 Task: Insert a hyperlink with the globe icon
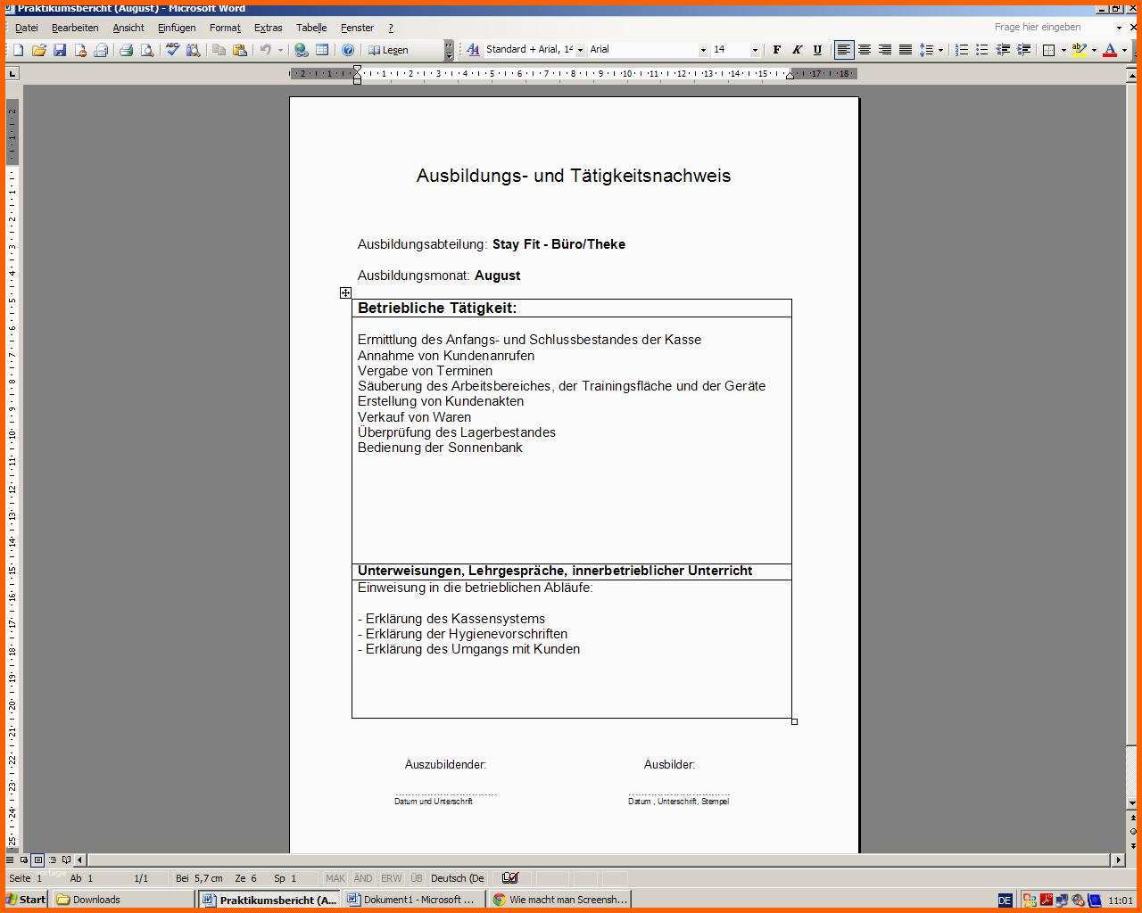coord(302,50)
